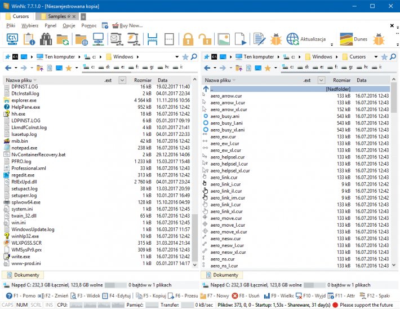Switch to the Cursors tab
400x309 pixels.
coord(17,16)
